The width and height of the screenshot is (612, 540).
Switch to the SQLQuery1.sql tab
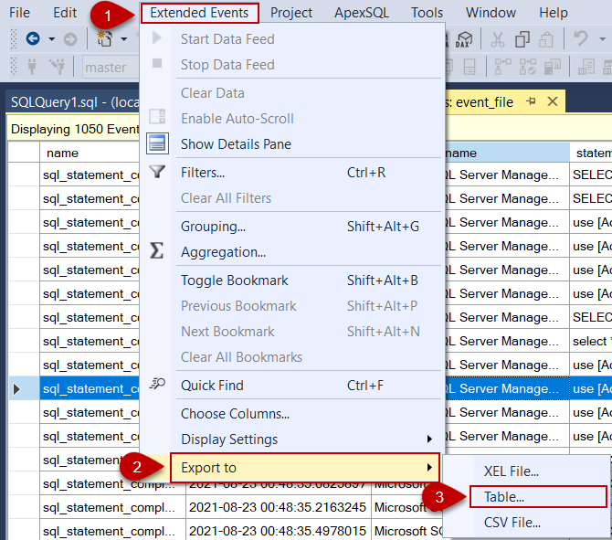[74, 102]
